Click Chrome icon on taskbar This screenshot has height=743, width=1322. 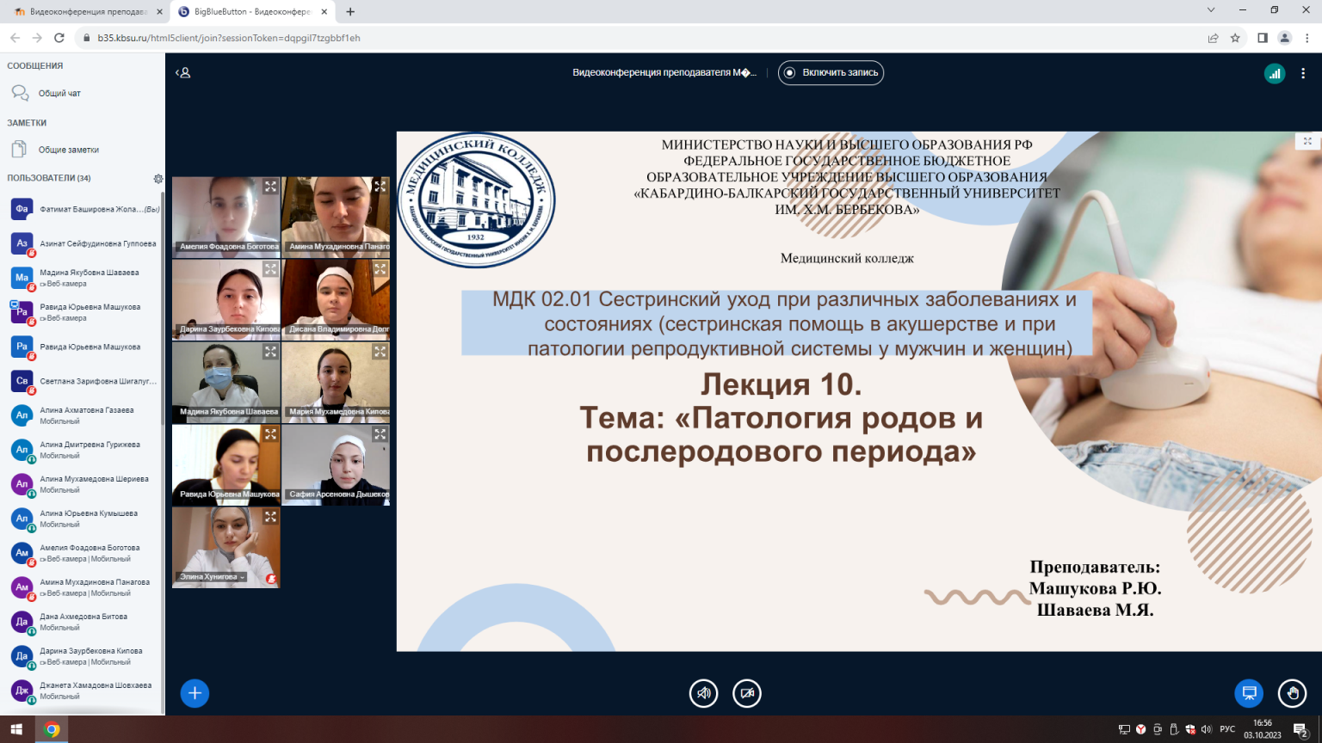click(x=52, y=729)
